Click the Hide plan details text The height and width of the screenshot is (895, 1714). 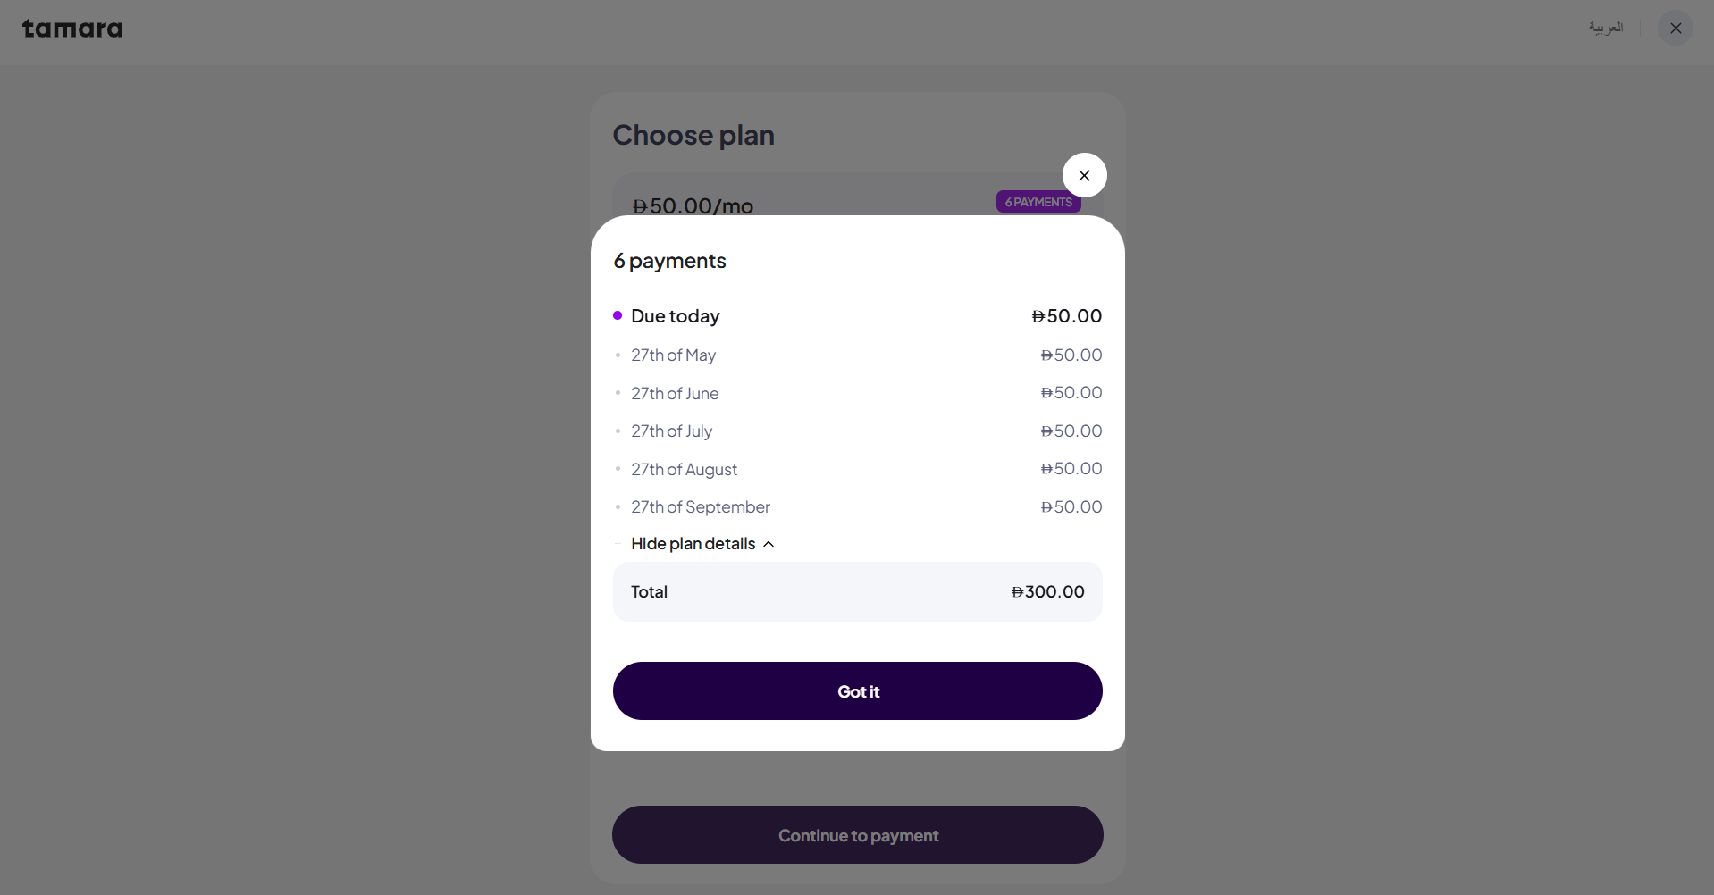[693, 544]
